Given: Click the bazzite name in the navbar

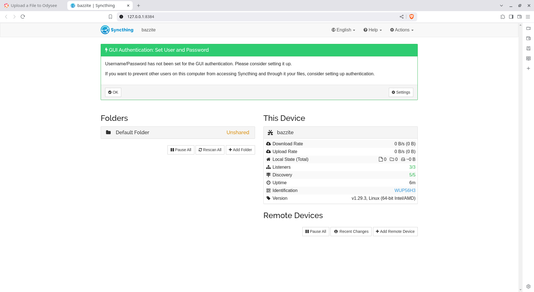Looking at the screenshot, I should [149, 30].
